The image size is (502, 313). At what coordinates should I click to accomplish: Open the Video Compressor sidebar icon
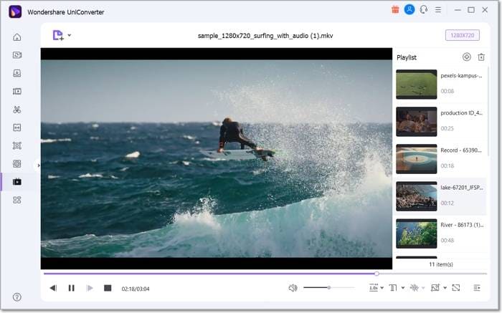(x=17, y=92)
